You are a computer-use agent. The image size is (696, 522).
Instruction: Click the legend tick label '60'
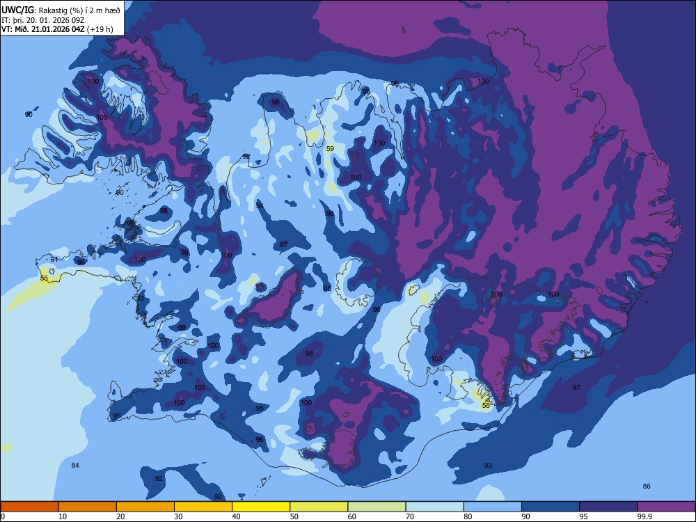(352, 516)
